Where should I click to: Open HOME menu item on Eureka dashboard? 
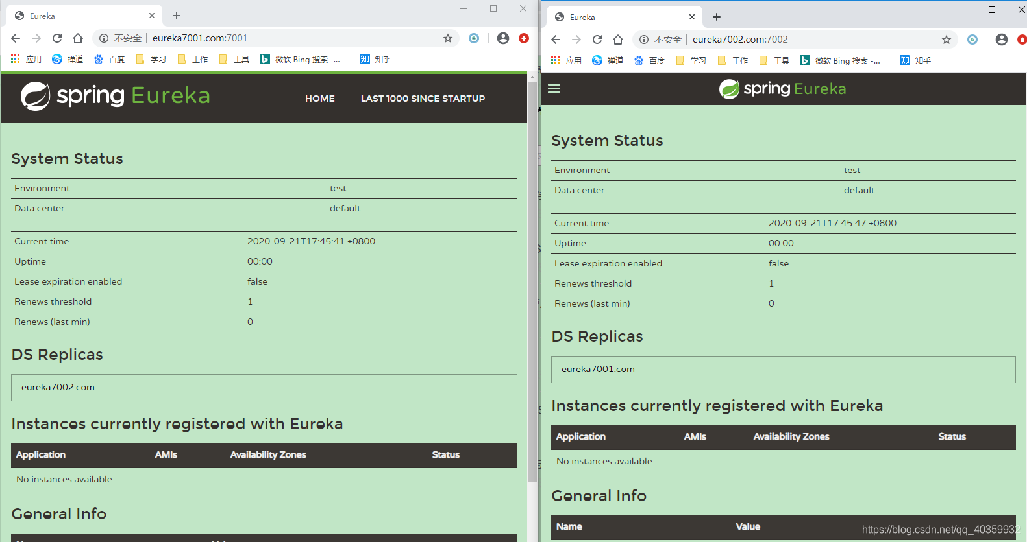(x=320, y=99)
